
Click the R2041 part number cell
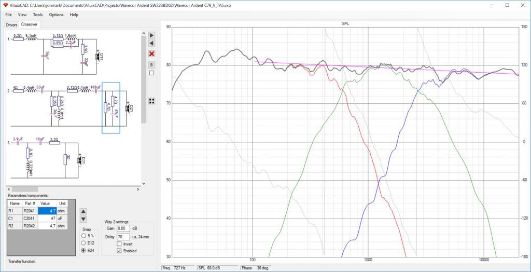coord(30,211)
